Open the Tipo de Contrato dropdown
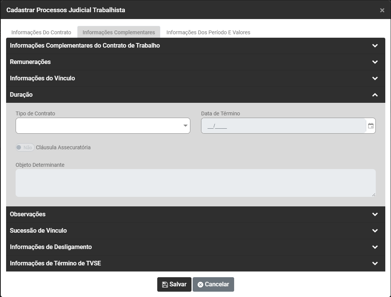 (103, 126)
